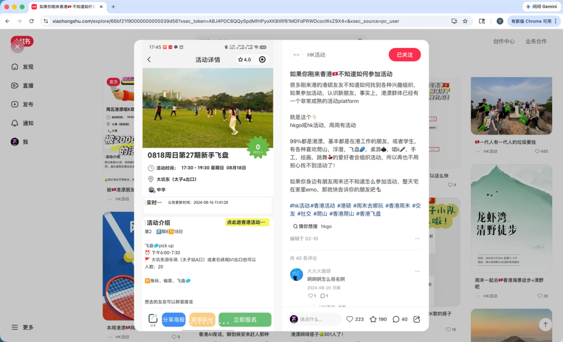Open the #hk活动 hashtag

[300, 205]
